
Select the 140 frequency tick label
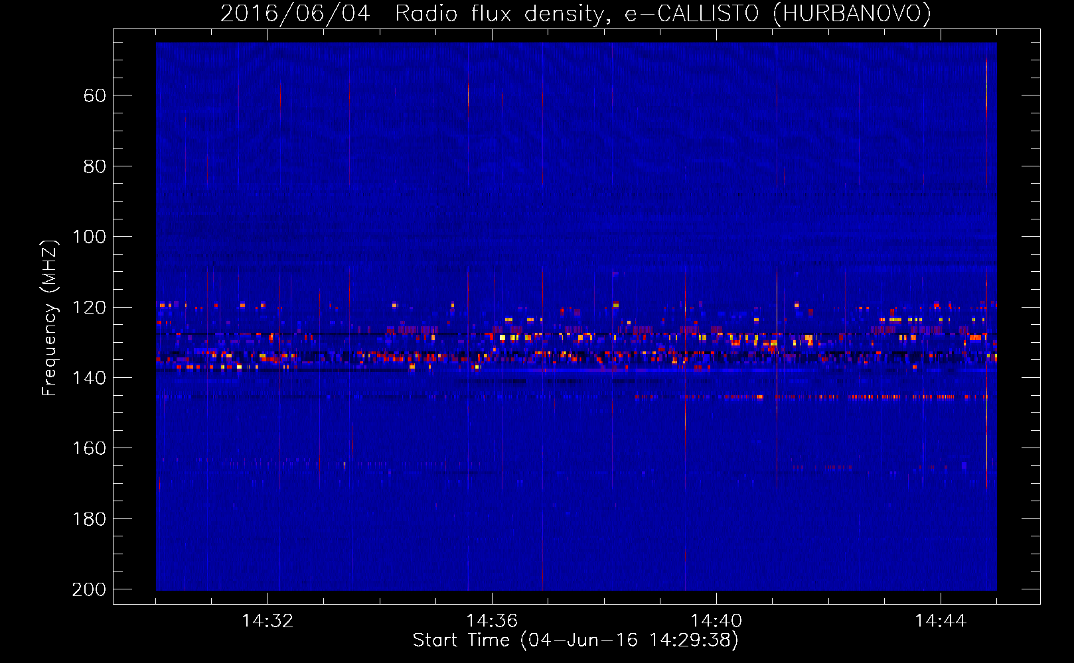(x=89, y=378)
